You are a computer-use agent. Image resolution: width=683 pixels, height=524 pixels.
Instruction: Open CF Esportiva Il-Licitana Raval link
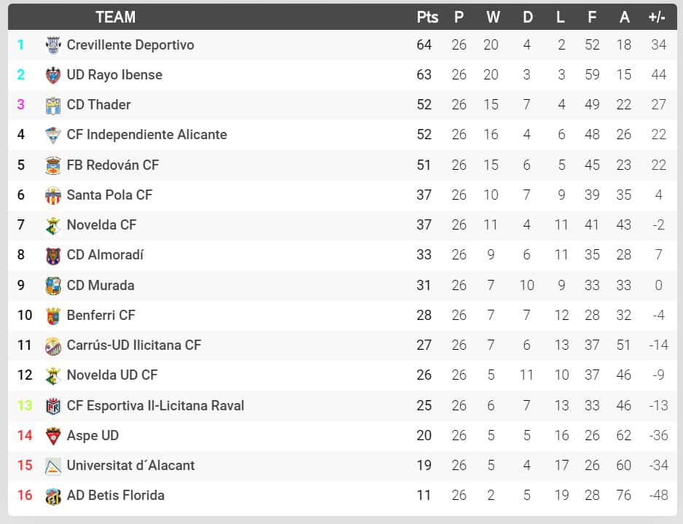(155, 406)
